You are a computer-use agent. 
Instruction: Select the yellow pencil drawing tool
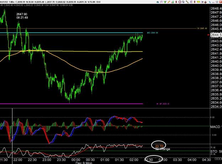[x=169, y=2]
